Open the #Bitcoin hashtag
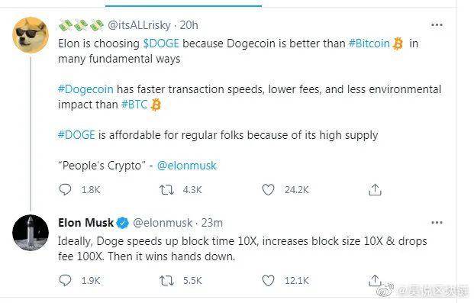The height and width of the screenshot is (303, 474). [369, 44]
